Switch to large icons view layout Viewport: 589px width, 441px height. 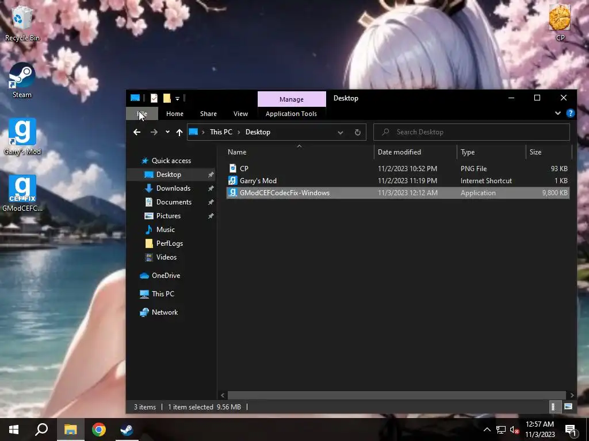click(x=568, y=407)
